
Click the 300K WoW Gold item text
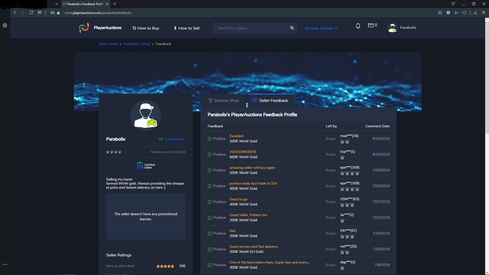243,267
